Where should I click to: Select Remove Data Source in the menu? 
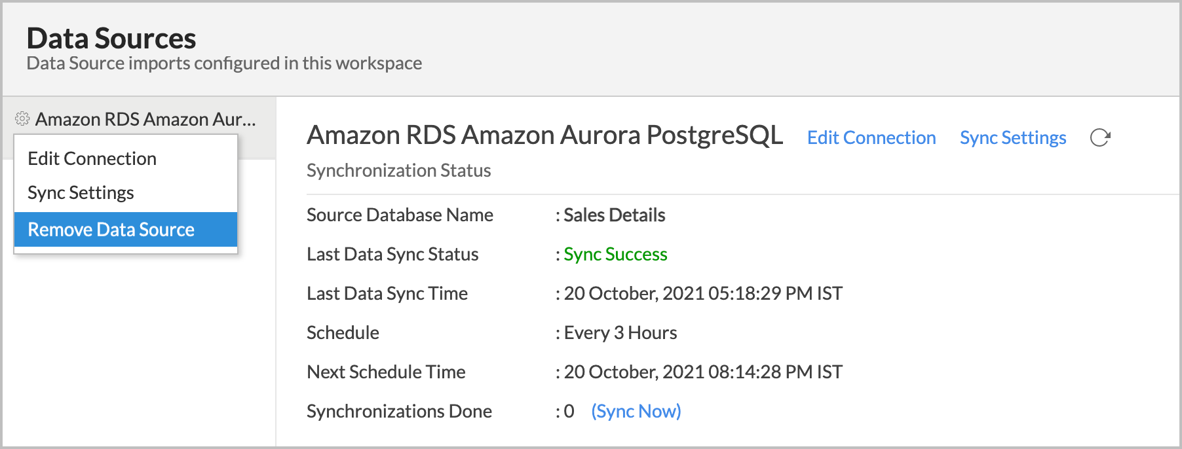[125, 229]
